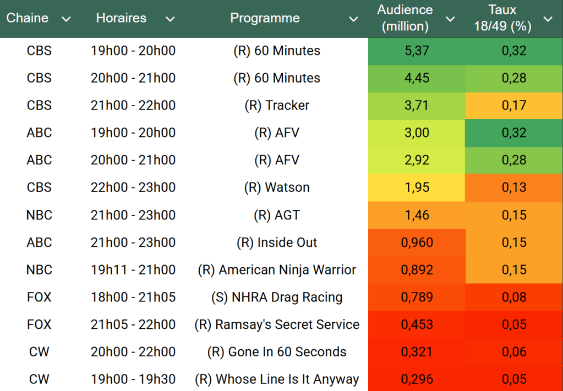Click the (R) Inside Out cell
This screenshot has width=563, height=391.
pyautogui.click(x=277, y=243)
